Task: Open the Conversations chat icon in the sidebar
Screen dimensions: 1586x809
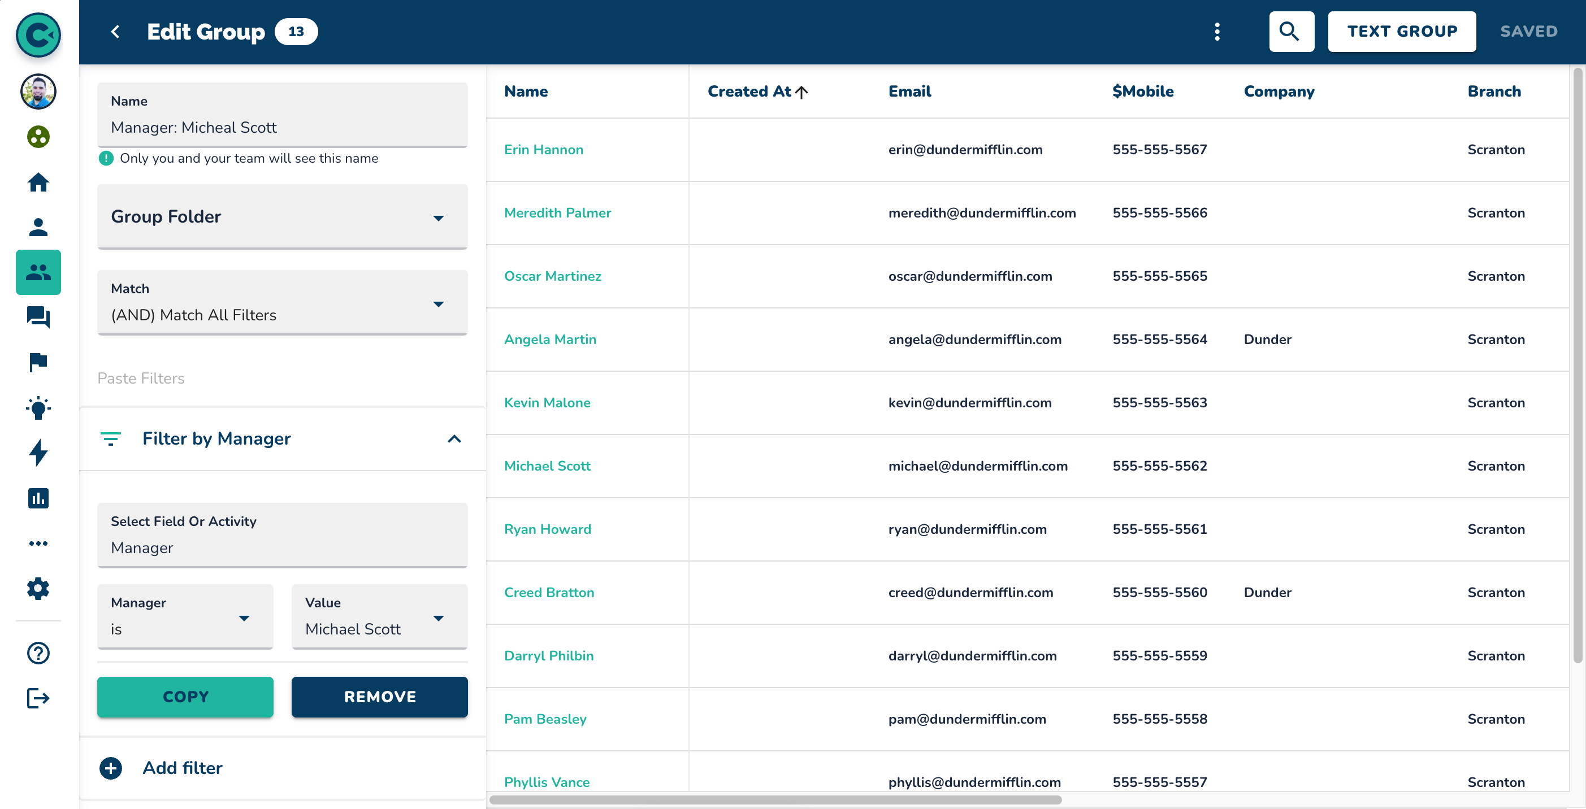Action: [x=38, y=317]
